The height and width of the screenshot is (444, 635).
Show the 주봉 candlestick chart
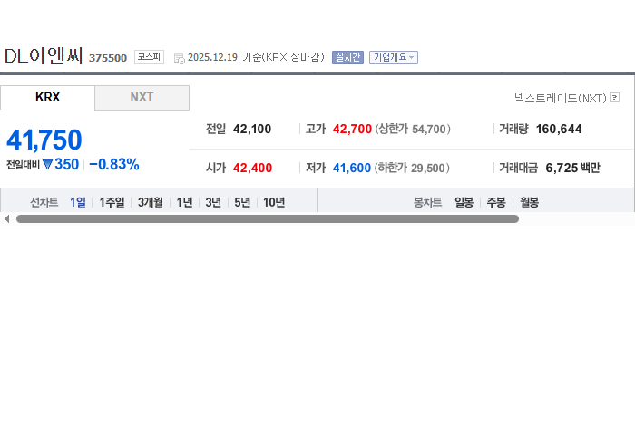pyautogui.click(x=496, y=202)
